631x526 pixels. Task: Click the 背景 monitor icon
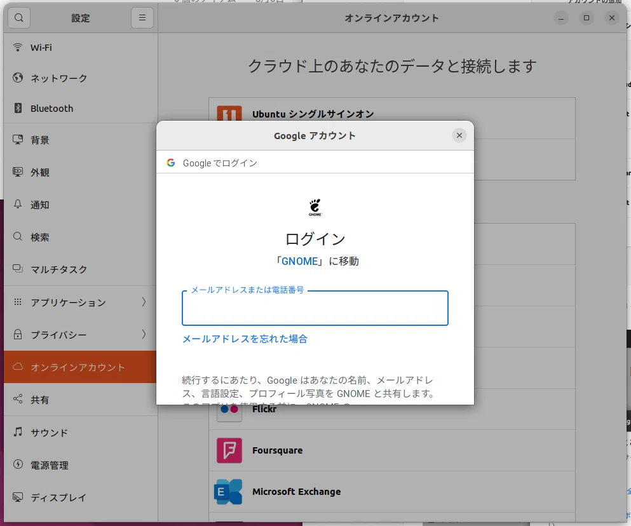18,140
